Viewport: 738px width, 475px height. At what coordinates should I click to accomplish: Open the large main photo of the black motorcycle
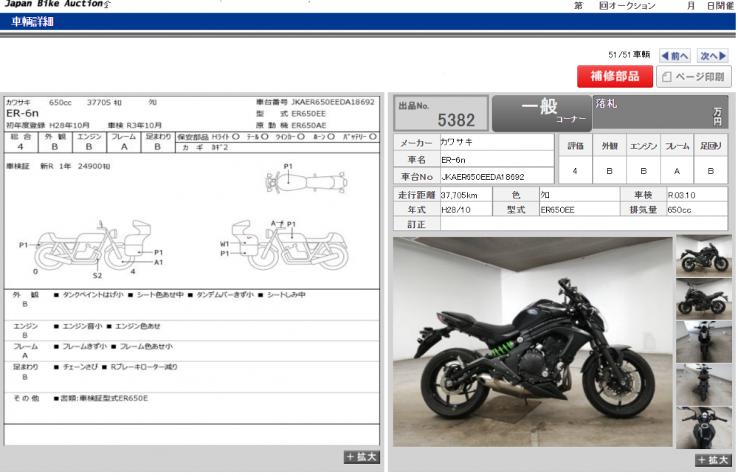coord(533,342)
